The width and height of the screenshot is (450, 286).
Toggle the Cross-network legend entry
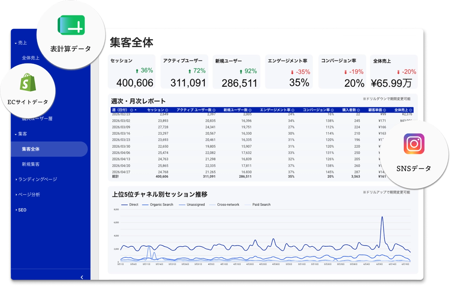click(x=224, y=205)
